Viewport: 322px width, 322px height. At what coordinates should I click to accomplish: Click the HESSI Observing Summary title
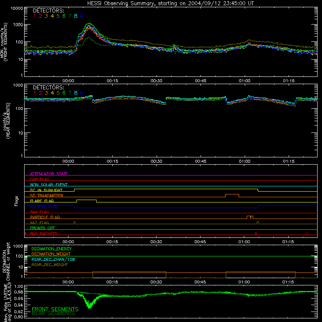pyautogui.click(x=171, y=3)
